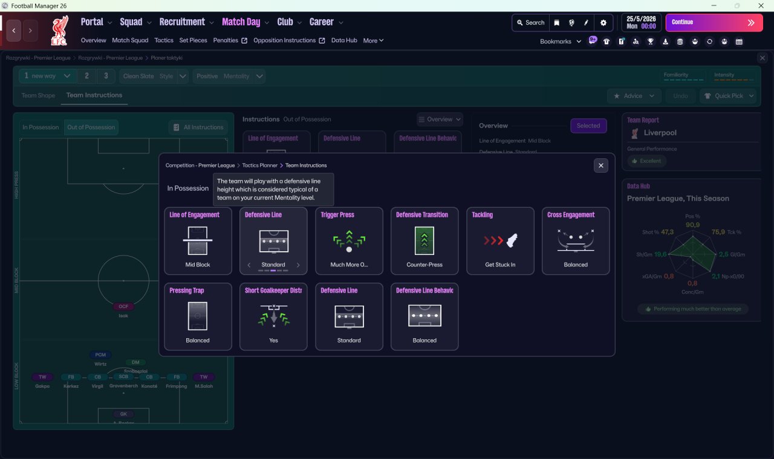Select the Defensive Transition card
Image resolution: width=774 pixels, height=459 pixels.
click(424, 241)
